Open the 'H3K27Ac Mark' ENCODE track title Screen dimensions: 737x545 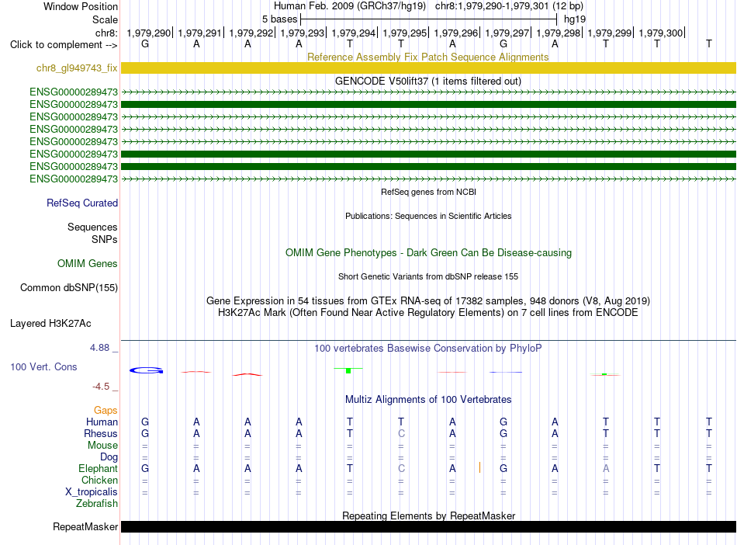(x=427, y=312)
